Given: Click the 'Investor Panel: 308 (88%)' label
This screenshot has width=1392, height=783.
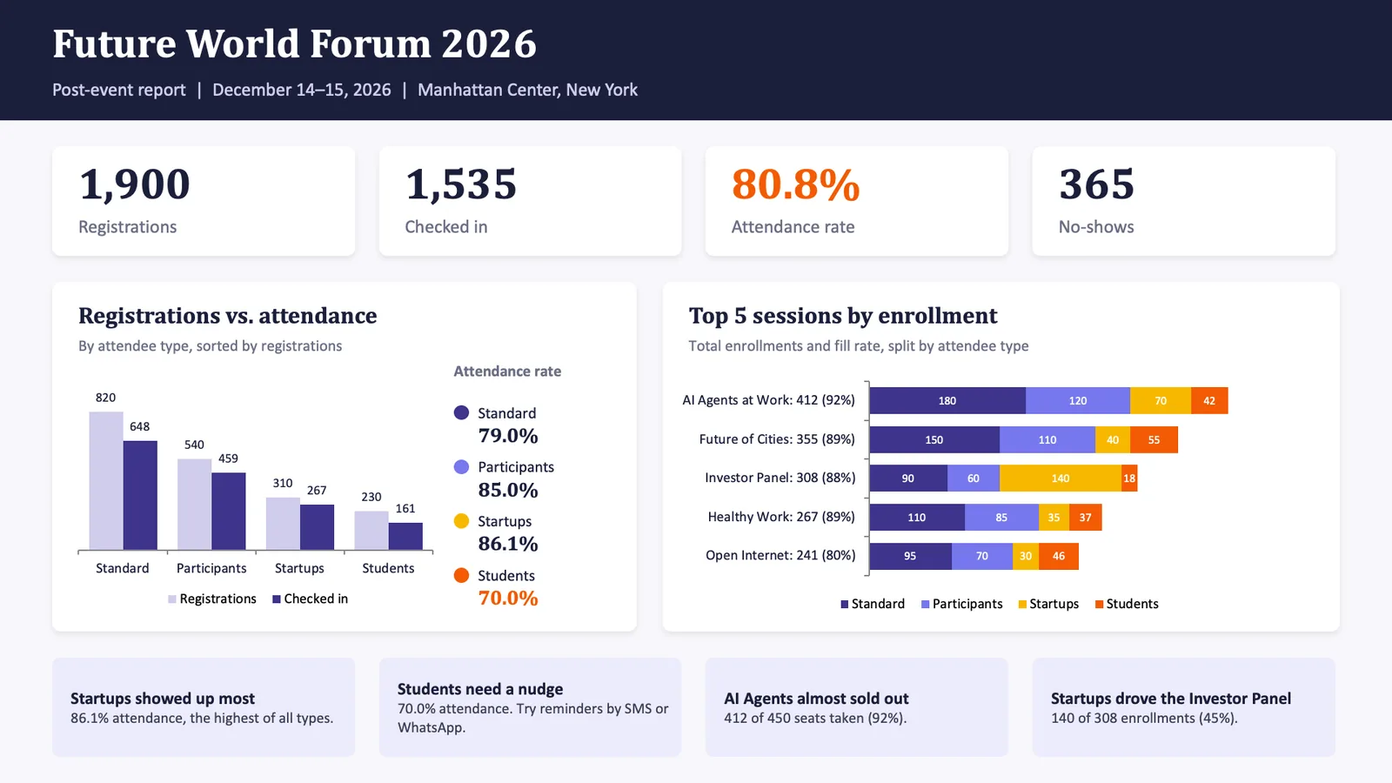Looking at the screenshot, I should click(780, 478).
